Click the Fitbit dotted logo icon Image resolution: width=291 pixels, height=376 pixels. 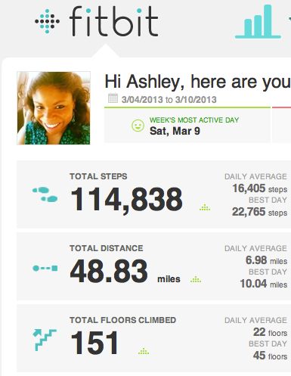47,21
